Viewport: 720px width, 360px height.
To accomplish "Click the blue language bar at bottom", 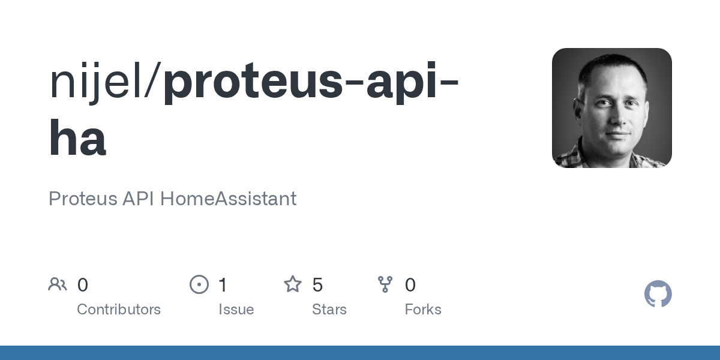I will (x=360, y=353).
